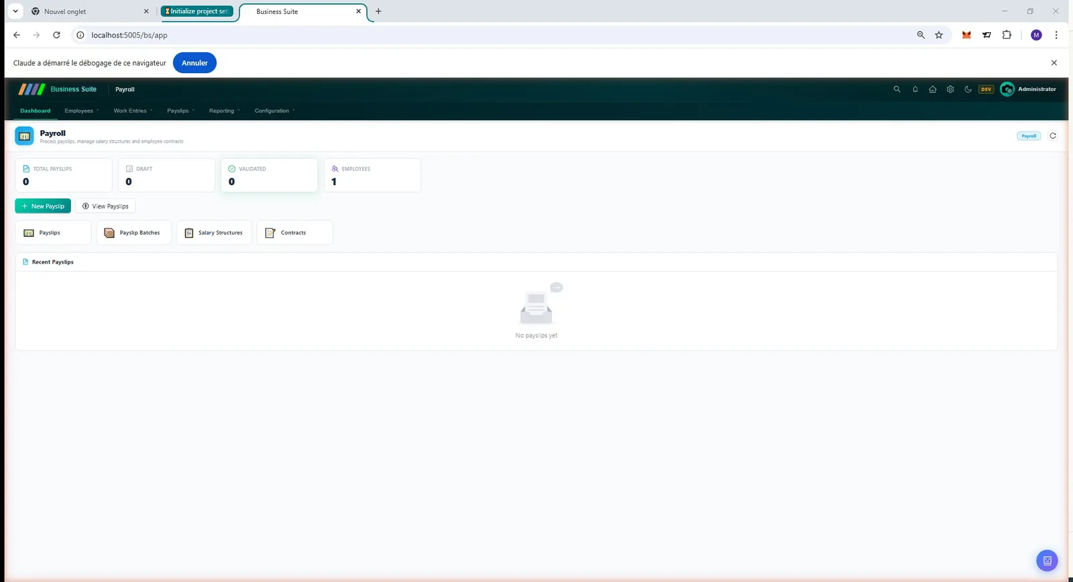Click the Payroll label next to Business Suite

(125, 89)
